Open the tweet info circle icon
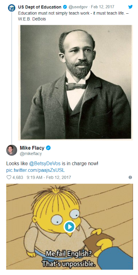Viewport: 138px width, 275px height. point(130,177)
